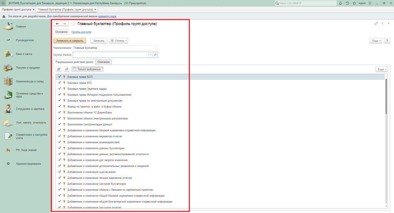Uncheck Выполнение синхронизации данных role
The height and width of the screenshot is (213, 394).
[59, 124]
